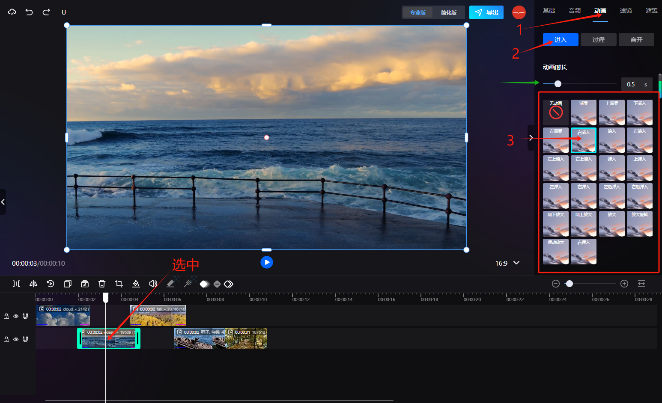Open the 16:9 aspect ratio dropdown
This screenshot has height=403, width=662.
[x=507, y=263]
